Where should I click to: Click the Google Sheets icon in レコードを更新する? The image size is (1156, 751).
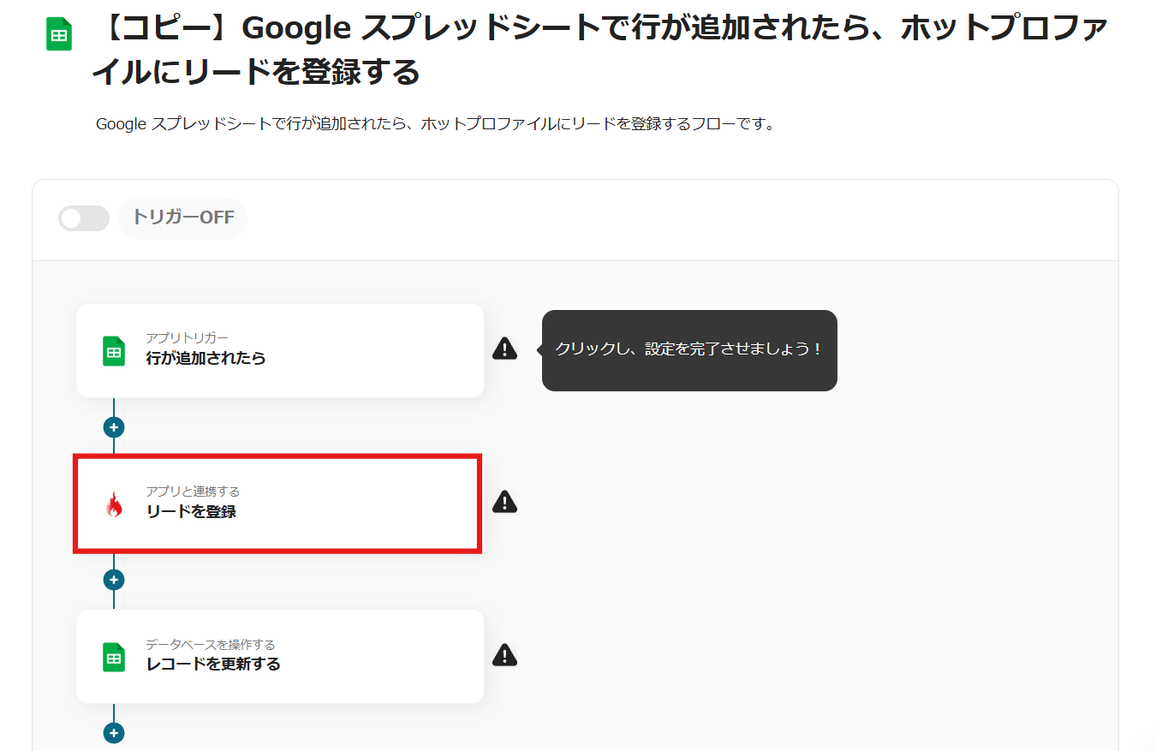(x=114, y=657)
